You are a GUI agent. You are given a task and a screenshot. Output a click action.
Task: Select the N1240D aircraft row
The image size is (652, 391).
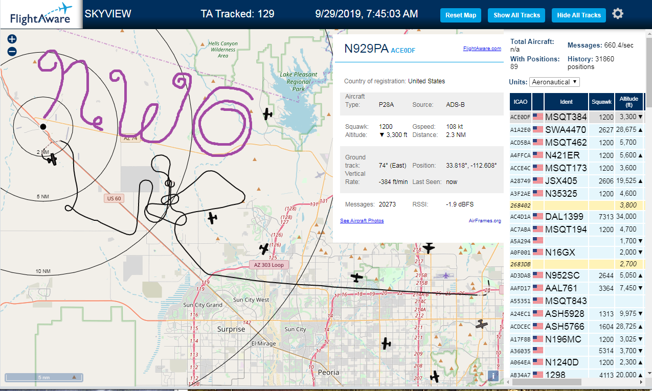pyautogui.click(x=576, y=362)
